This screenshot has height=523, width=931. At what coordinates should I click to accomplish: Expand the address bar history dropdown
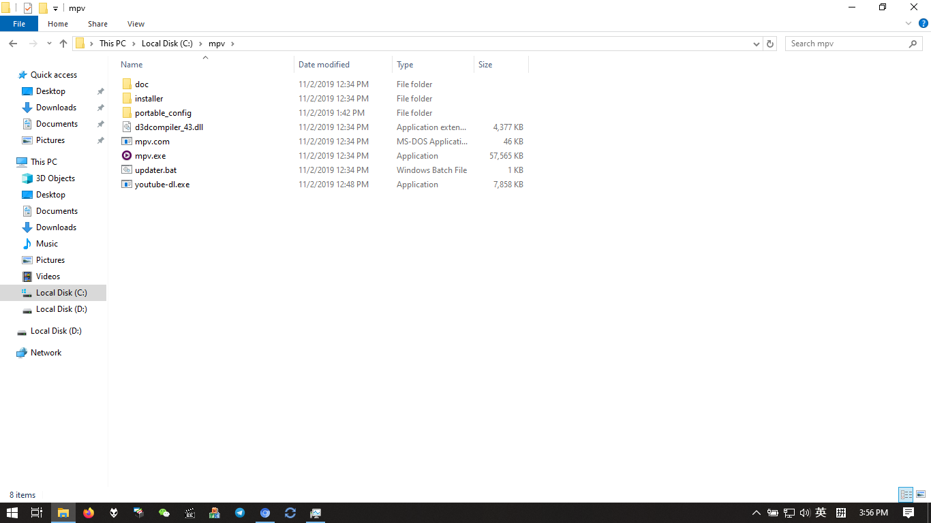pos(757,44)
